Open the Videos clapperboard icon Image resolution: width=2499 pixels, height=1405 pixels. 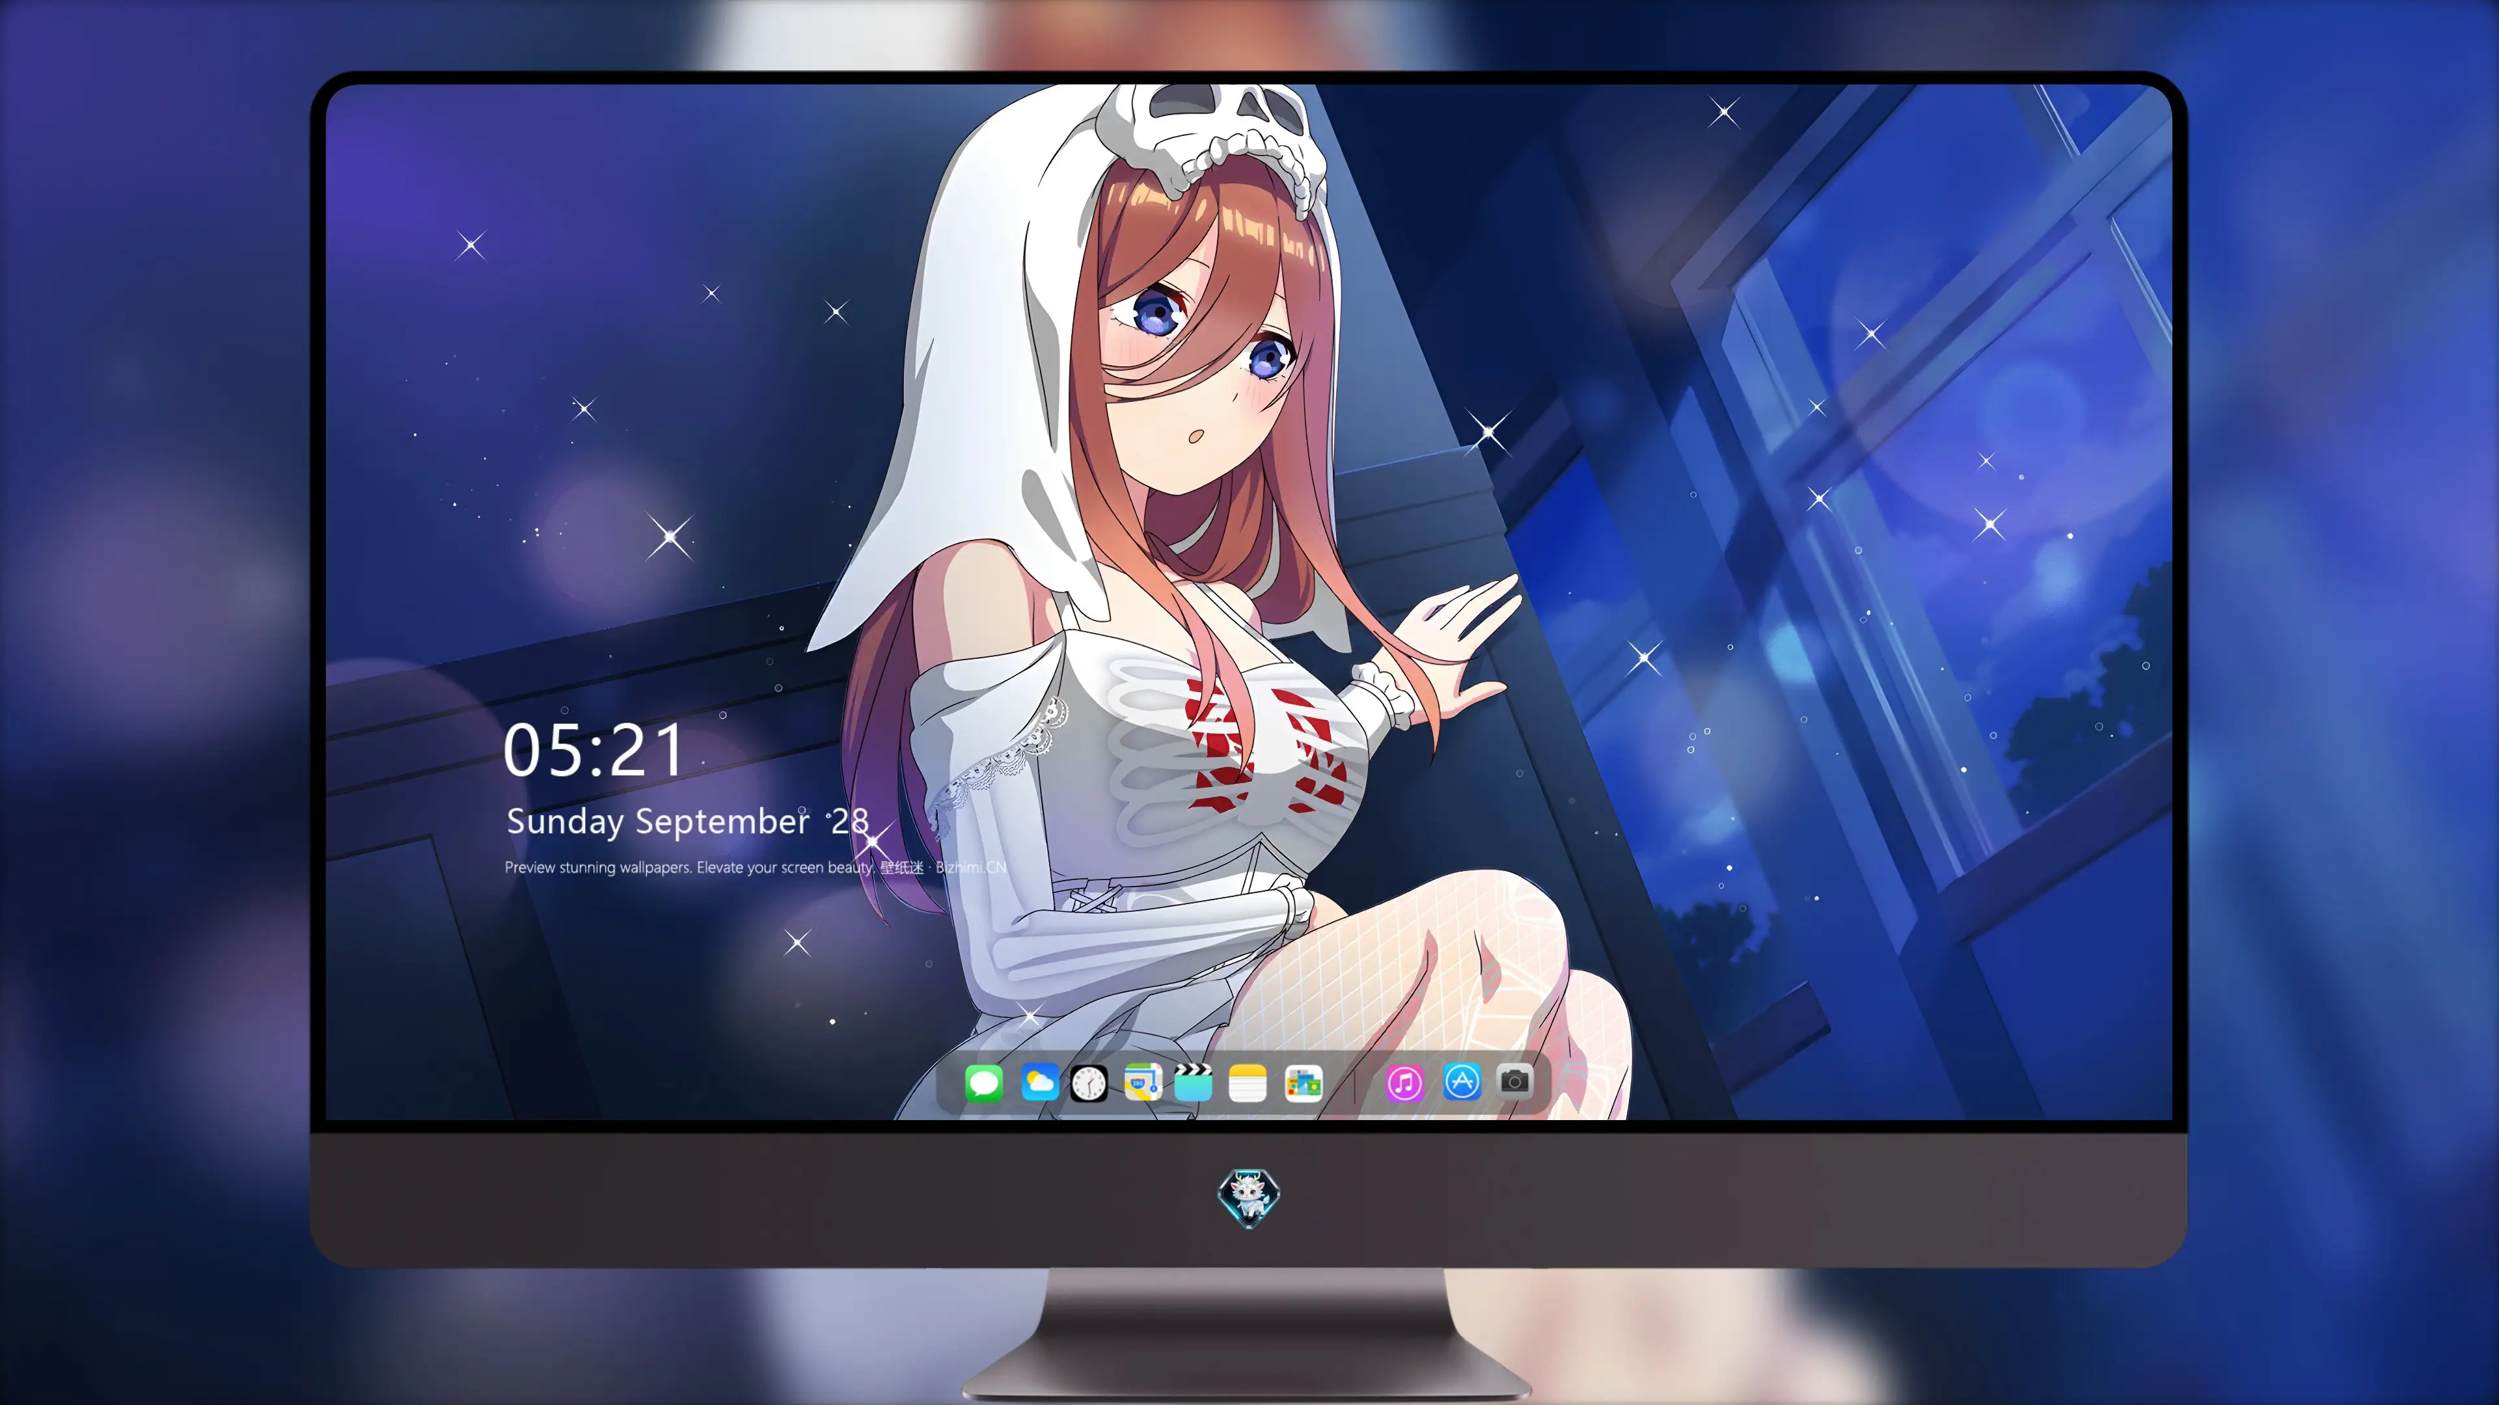click(1194, 1083)
